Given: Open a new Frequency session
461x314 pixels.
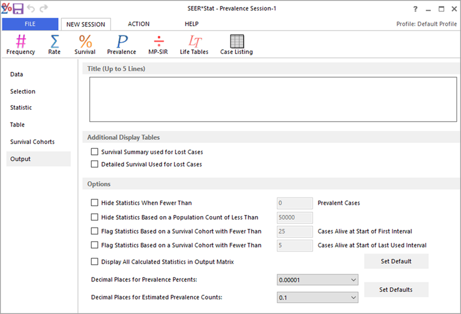Looking at the screenshot, I should 20,45.
